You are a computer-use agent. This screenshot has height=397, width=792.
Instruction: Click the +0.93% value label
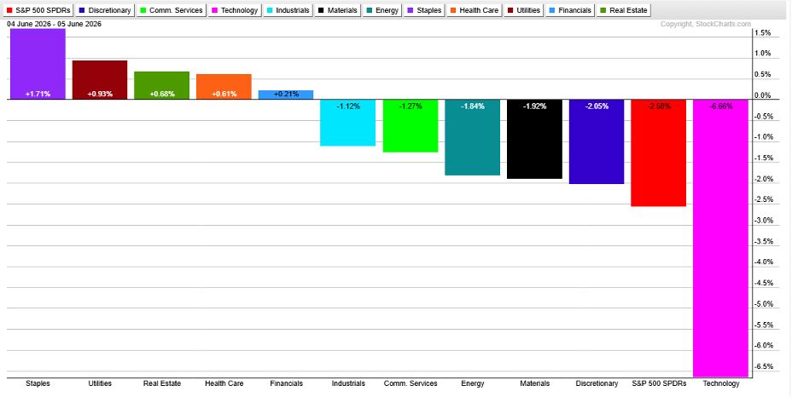pyautogui.click(x=100, y=94)
